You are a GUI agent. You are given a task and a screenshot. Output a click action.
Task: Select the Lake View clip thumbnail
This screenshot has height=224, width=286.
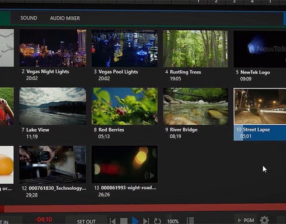click(x=53, y=106)
